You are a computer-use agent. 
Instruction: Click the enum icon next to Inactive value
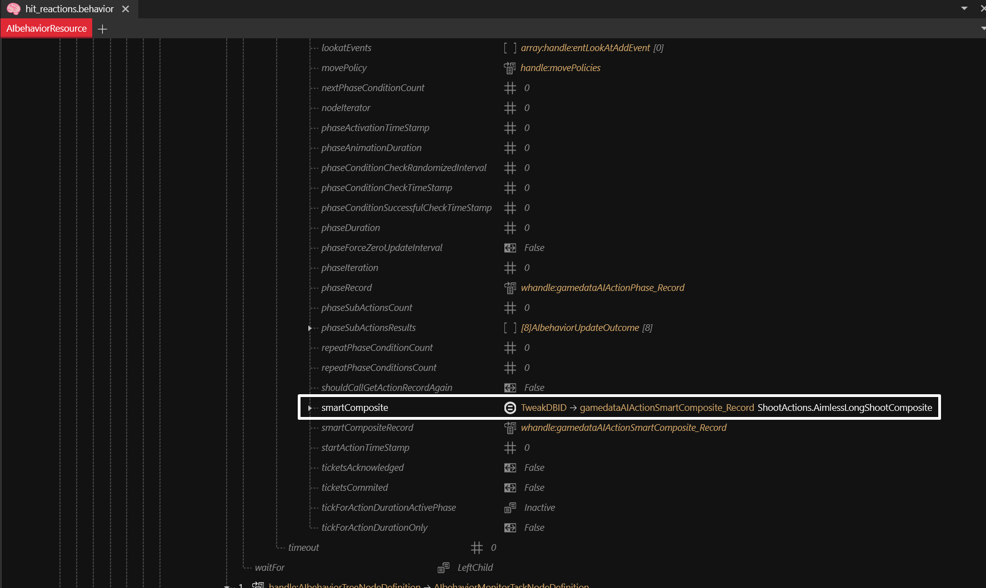point(510,507)
